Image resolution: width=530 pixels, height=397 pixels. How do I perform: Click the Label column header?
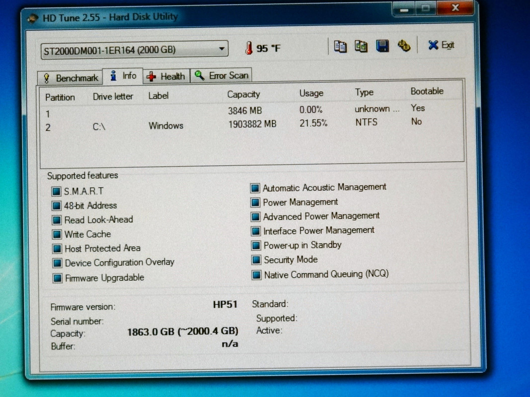(x=158, y=96)
